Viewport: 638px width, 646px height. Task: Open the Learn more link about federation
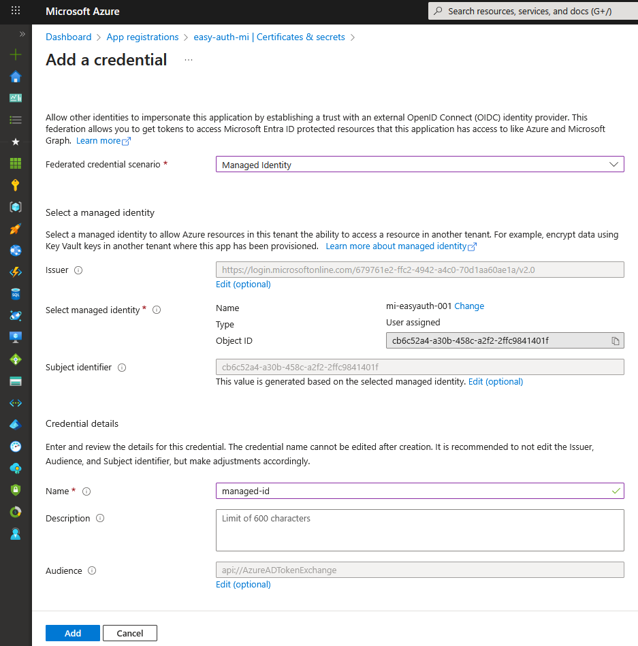pos(103,141)
